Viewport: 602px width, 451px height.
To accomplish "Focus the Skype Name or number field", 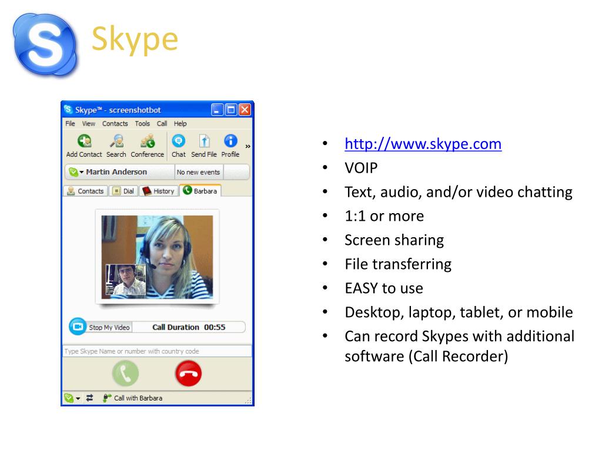I will tap(157, 351).
